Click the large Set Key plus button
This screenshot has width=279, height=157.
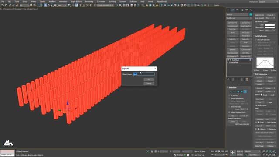pyautogui.click(x=232, y=153)
